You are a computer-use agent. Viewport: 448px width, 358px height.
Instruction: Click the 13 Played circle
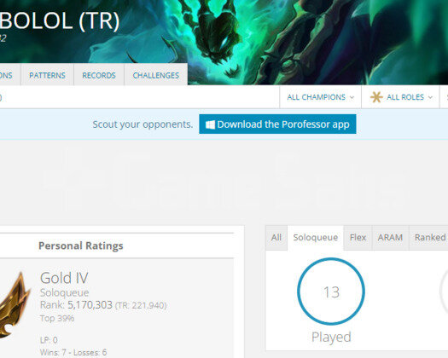tap(331, 292)
